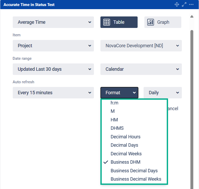Select Decimal Hours from the list
The width and height of the screenshot is (199, 189).
pyautogui.click(x=125, y=137)
